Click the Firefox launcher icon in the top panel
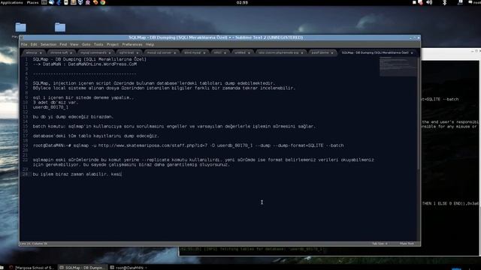The image size is (481, 270). (95, 2)
